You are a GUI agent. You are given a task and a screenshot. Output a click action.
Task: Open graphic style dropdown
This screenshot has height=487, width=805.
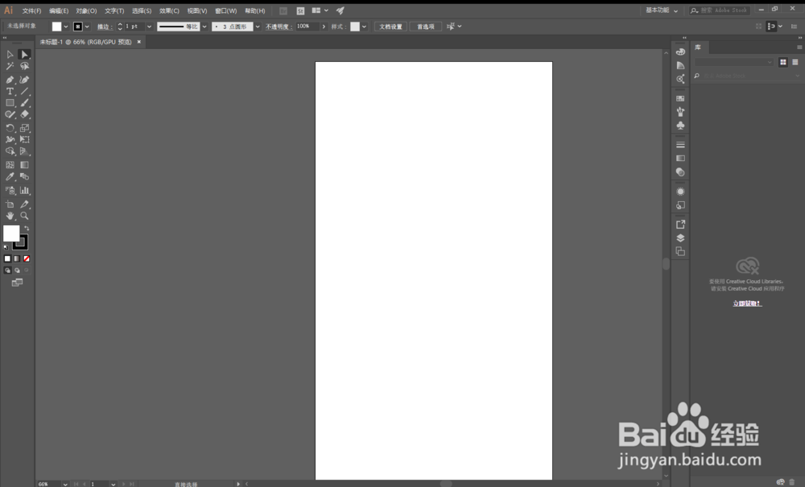[364, 27]
